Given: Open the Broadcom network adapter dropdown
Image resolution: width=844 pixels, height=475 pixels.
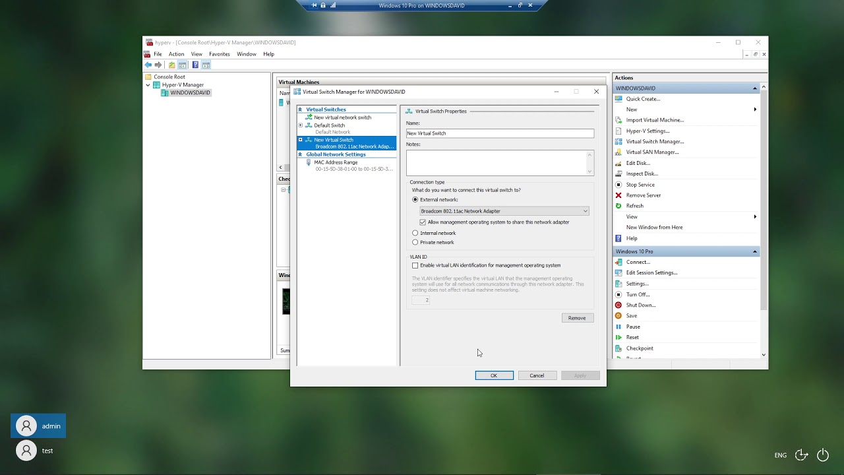Looking at the screenshot, I should click(x=504, y=211).
